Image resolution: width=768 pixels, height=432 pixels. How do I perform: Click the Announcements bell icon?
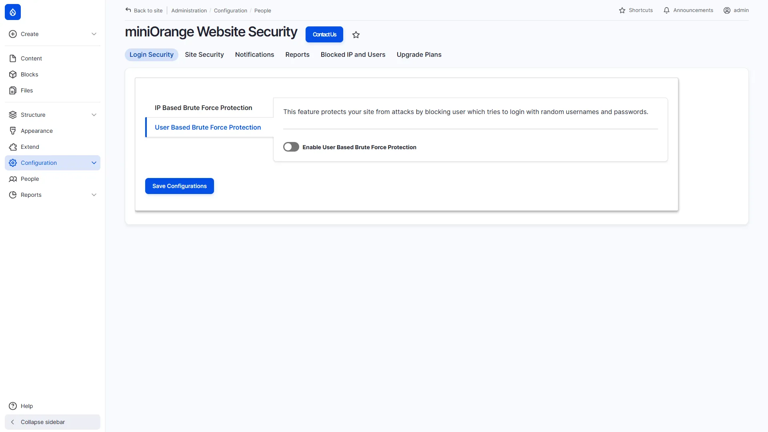(666, 10)
